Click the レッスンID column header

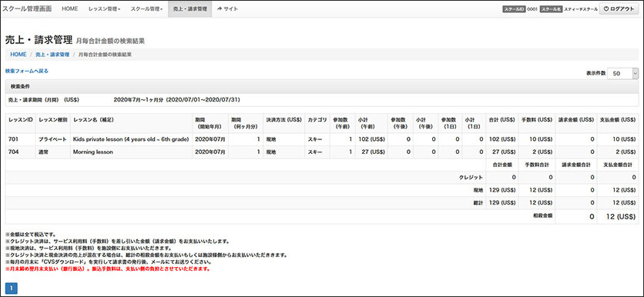point(21,122)
